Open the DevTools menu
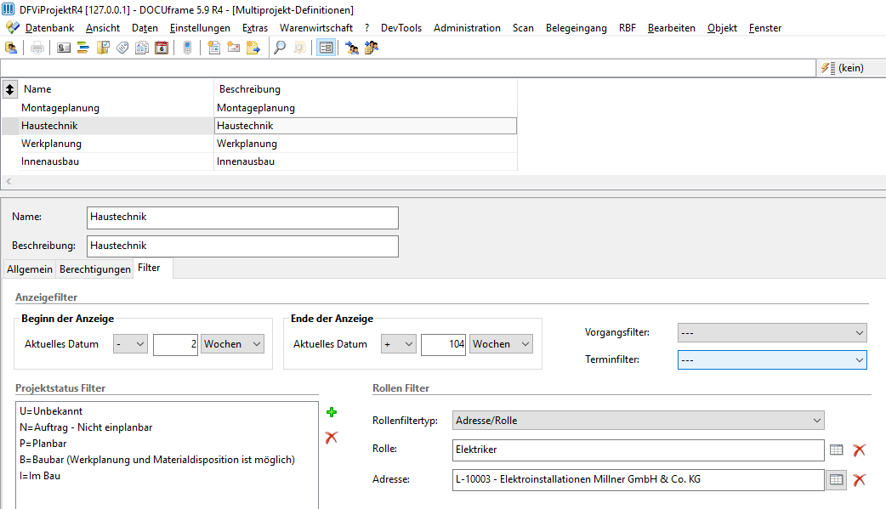The height and width of the screenshot is (509, 886). pos(401,28)
